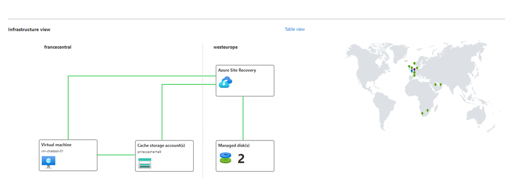Click the managed disks stacked-disk icon
The image size is (505, 185).
pos(225,158)
